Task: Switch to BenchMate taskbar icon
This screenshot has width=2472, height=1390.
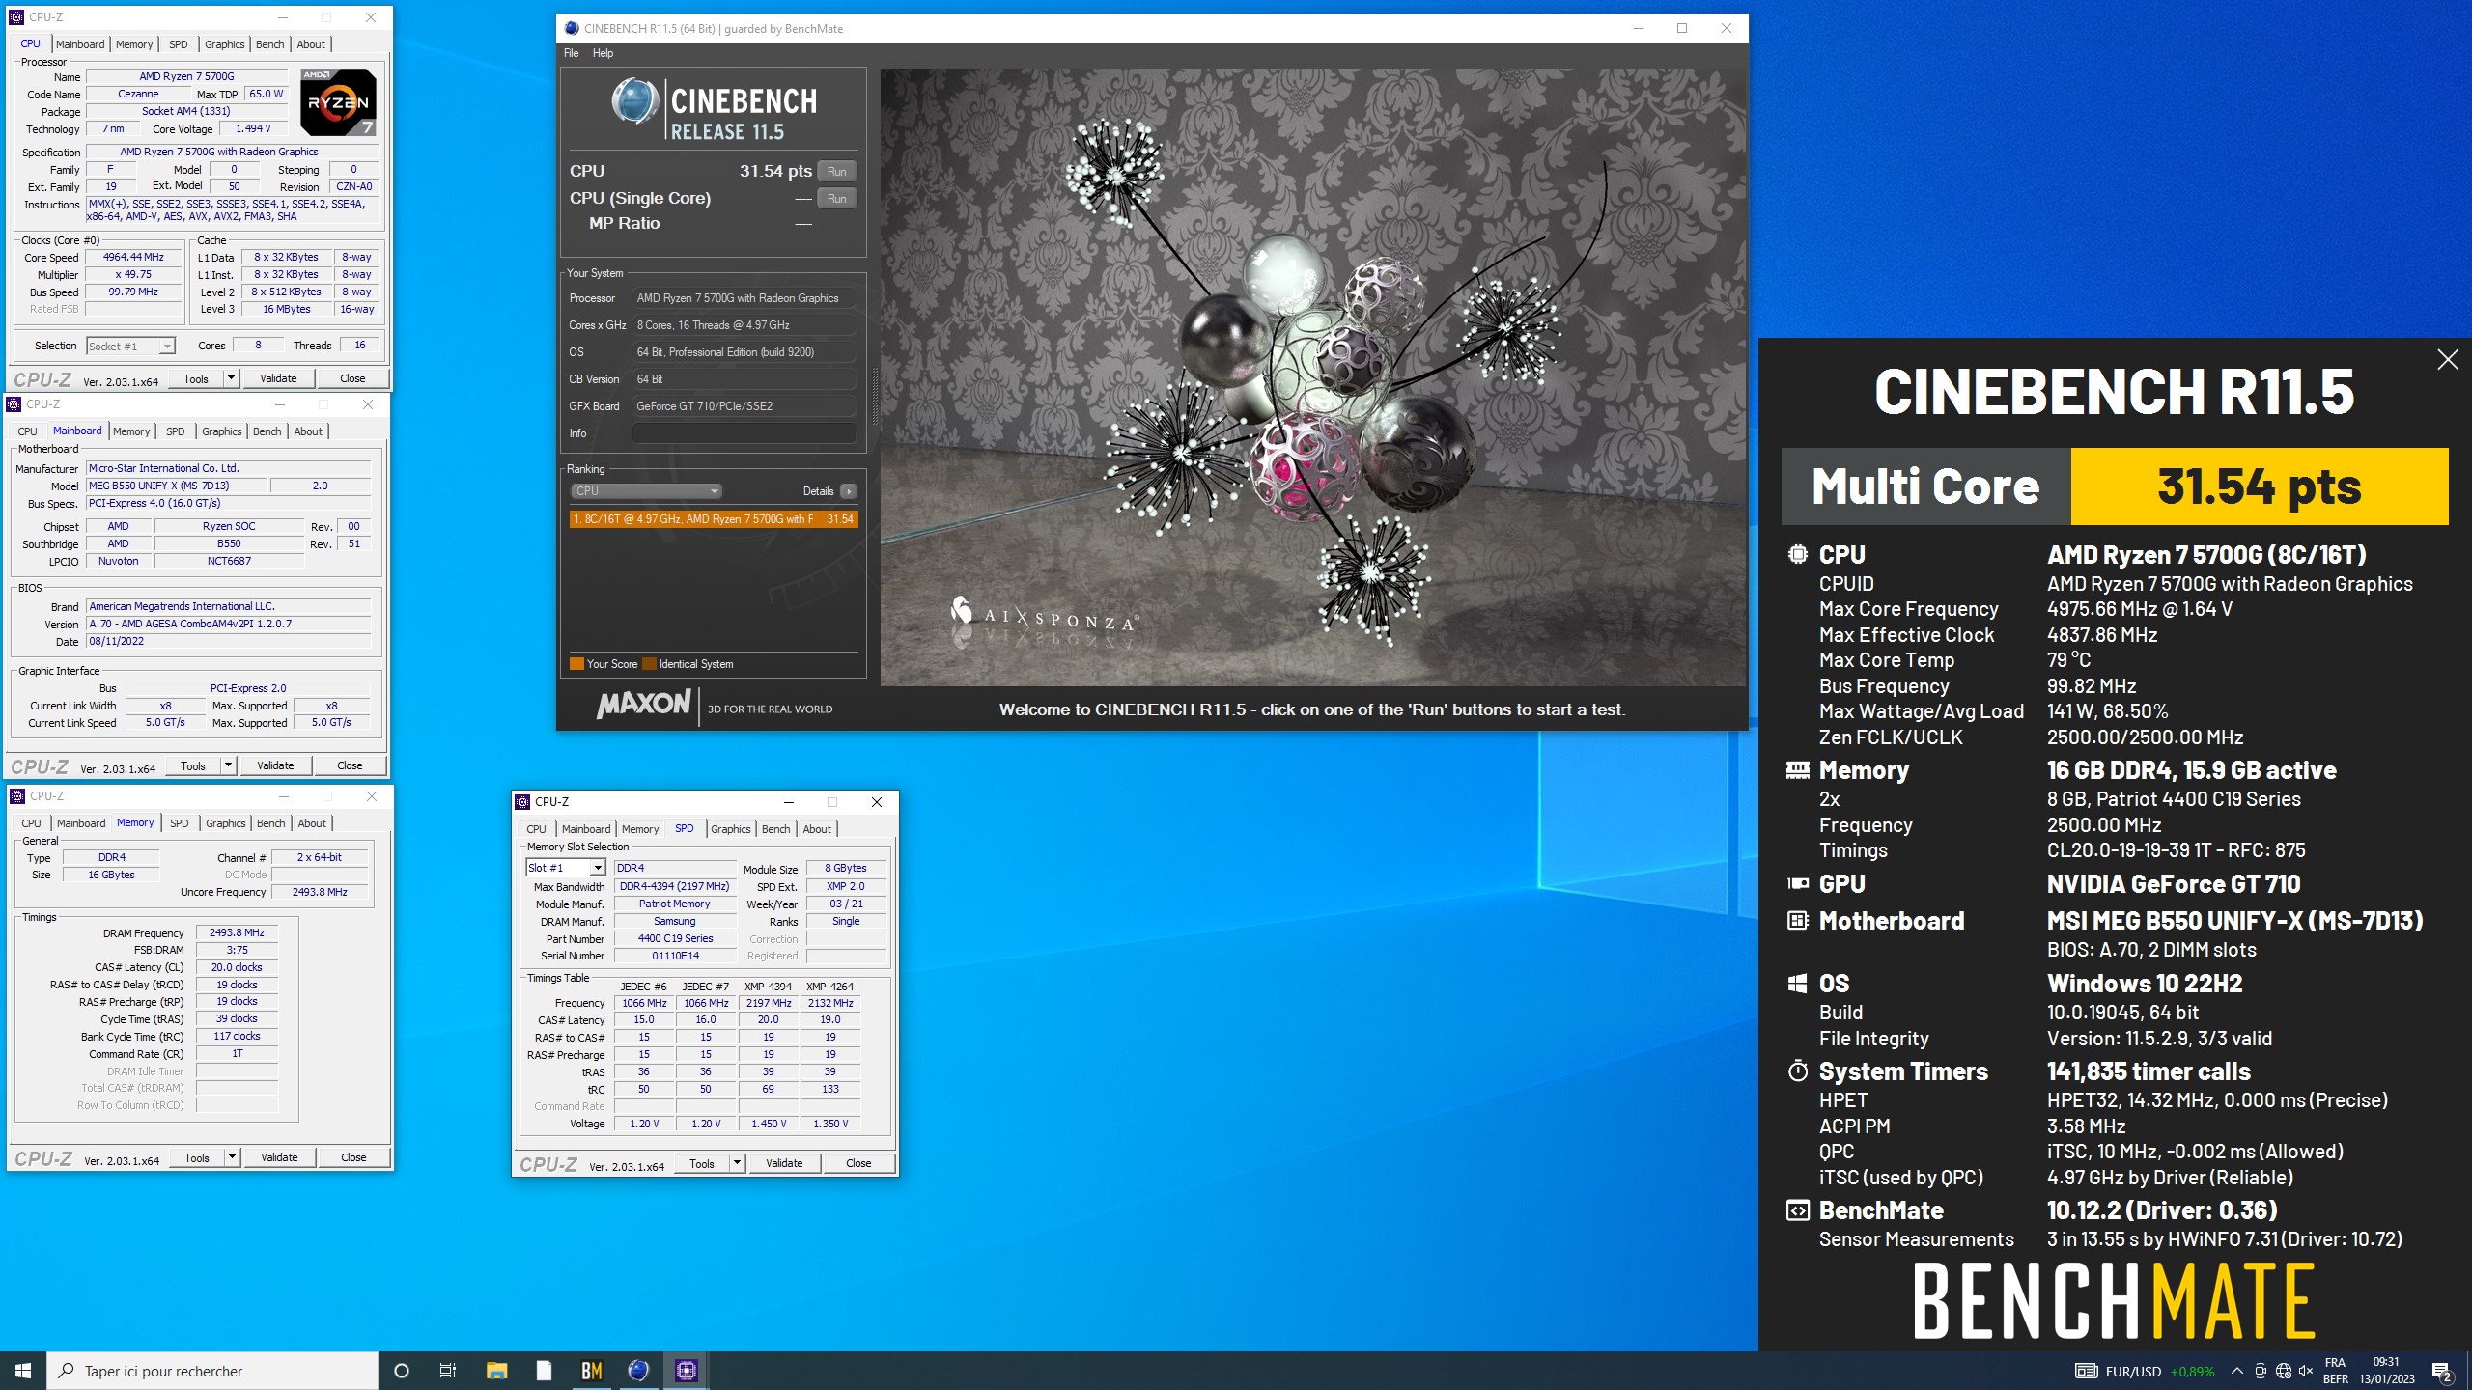Action: point(591,1371)
